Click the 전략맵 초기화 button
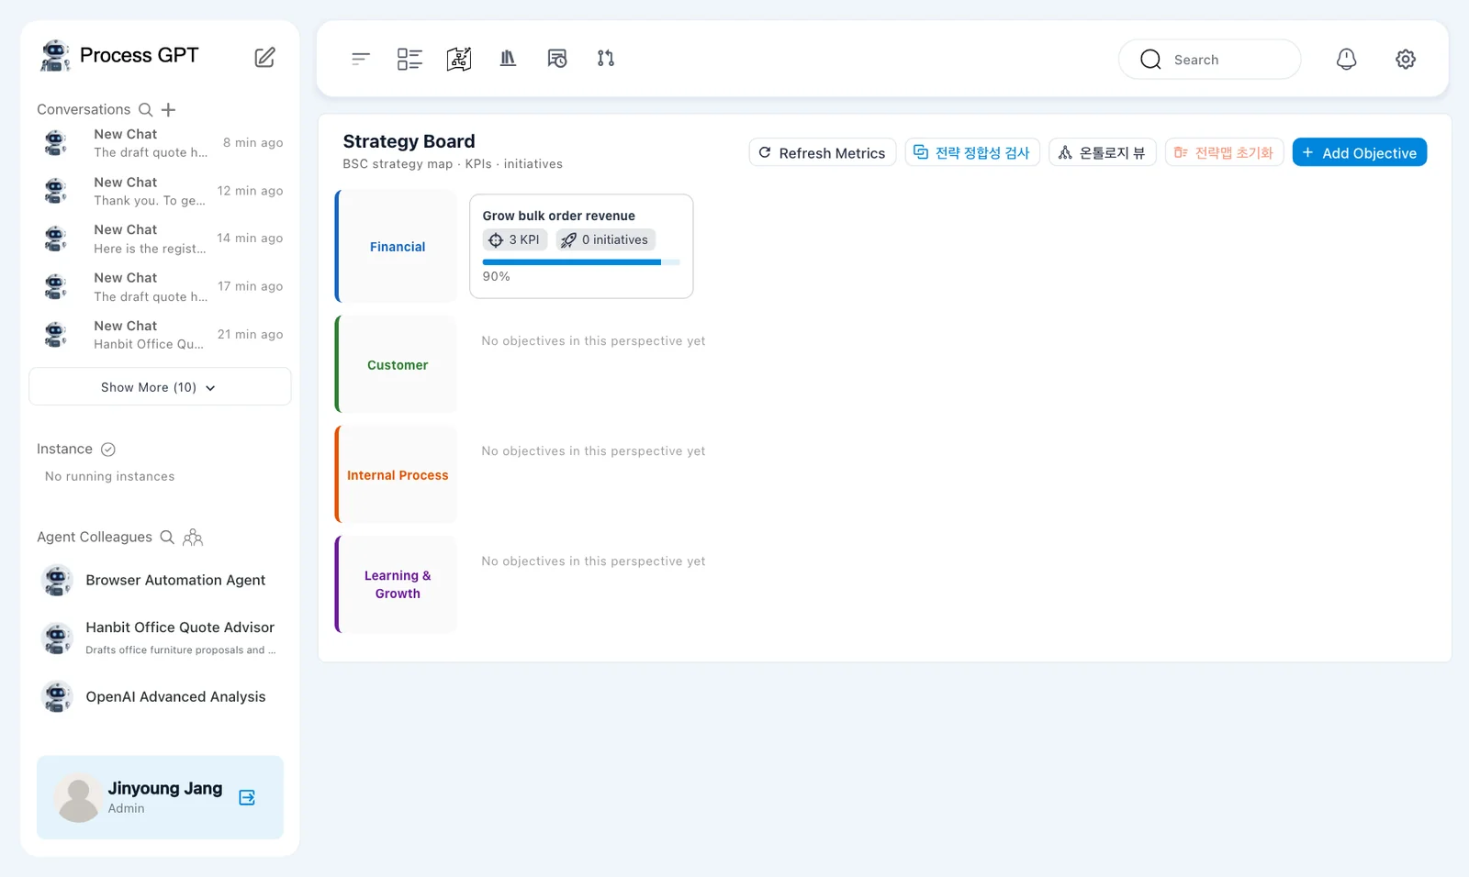This screenshot has height=877, width=1469. coord(1224,152)
